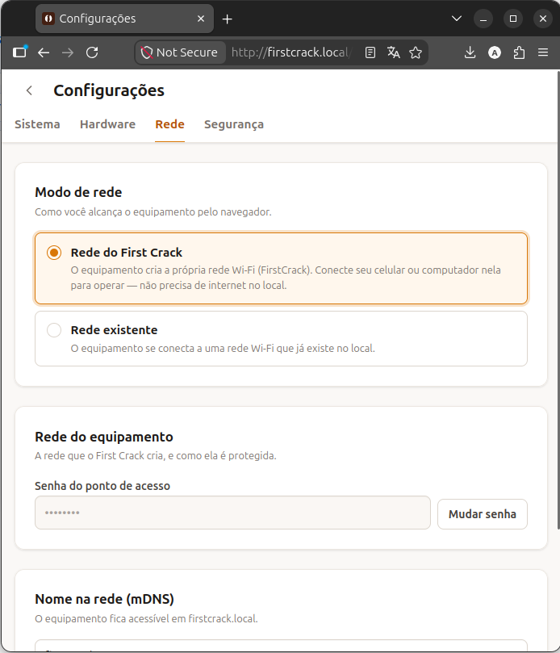This screenshot has width=560, height=653.
Task: Switch to the Hardware tab
Action: click(108, 124)
